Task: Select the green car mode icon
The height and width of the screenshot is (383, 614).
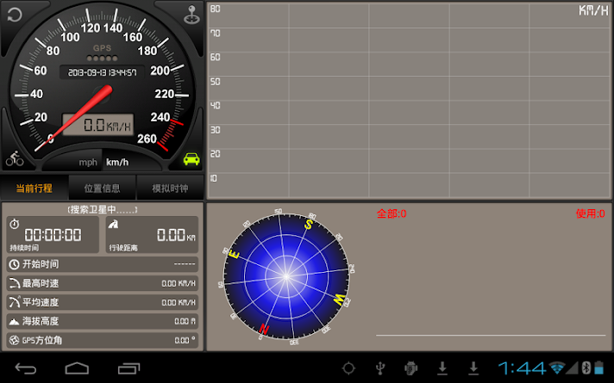Action: pyautogui.click(x=191, y=158)
